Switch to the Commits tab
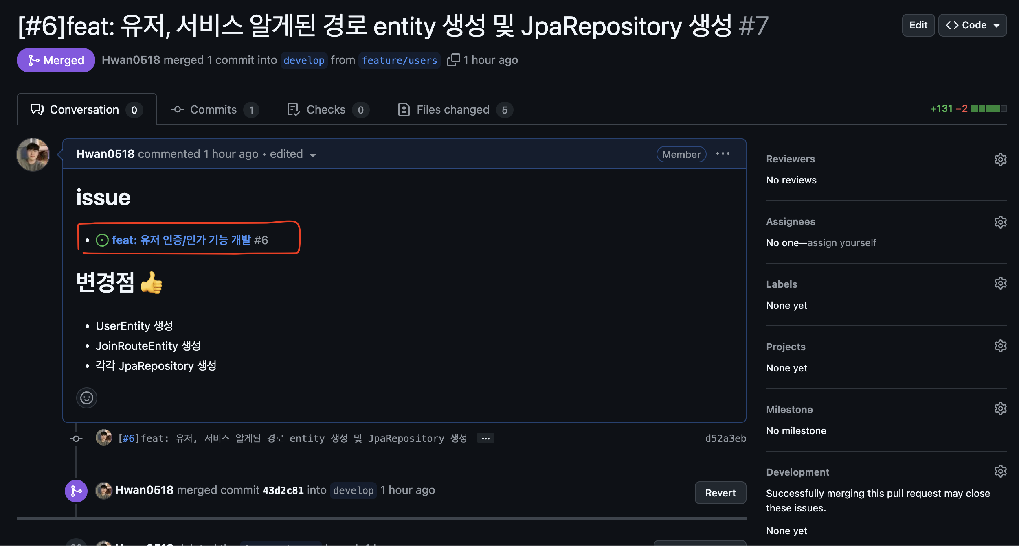The width and height of the screenshot is (1019, 546). click(214, 109)
